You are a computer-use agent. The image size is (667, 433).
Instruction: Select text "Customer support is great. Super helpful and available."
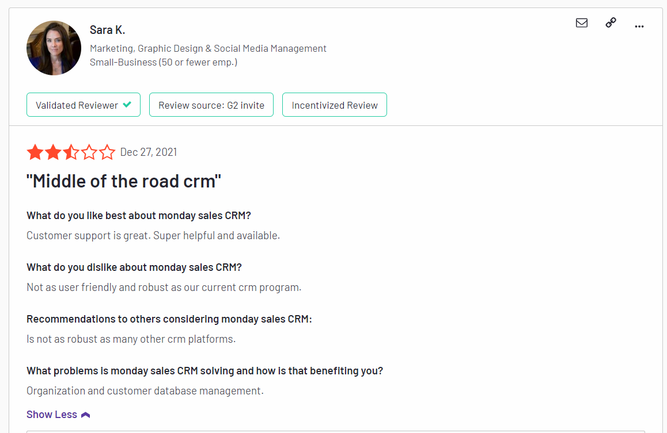click(153, 236)
